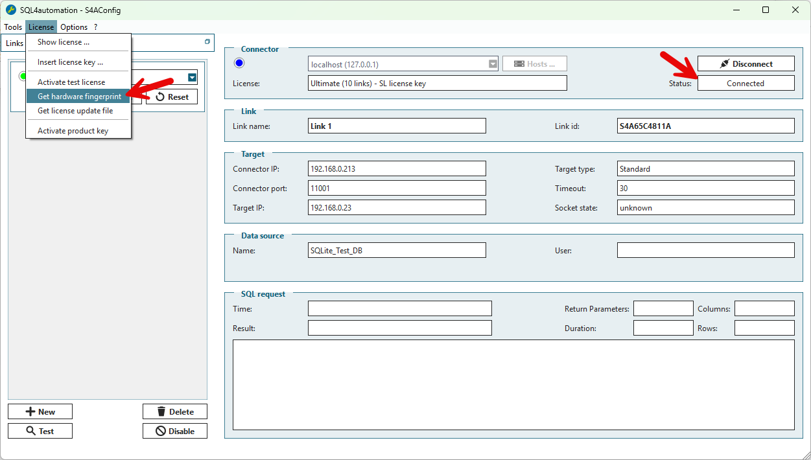Viewport: 811px width, 460px height.
Task: Click the Duration field
Action: click(x=663, y=328)
